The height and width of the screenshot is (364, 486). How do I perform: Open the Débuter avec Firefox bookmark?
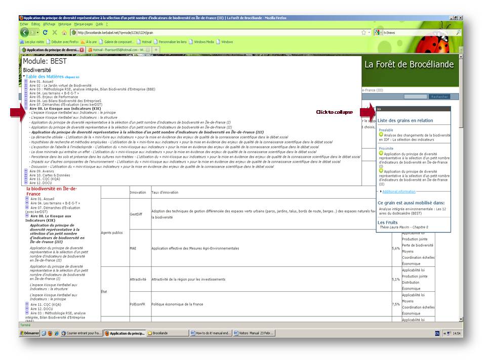pos(63,42)
